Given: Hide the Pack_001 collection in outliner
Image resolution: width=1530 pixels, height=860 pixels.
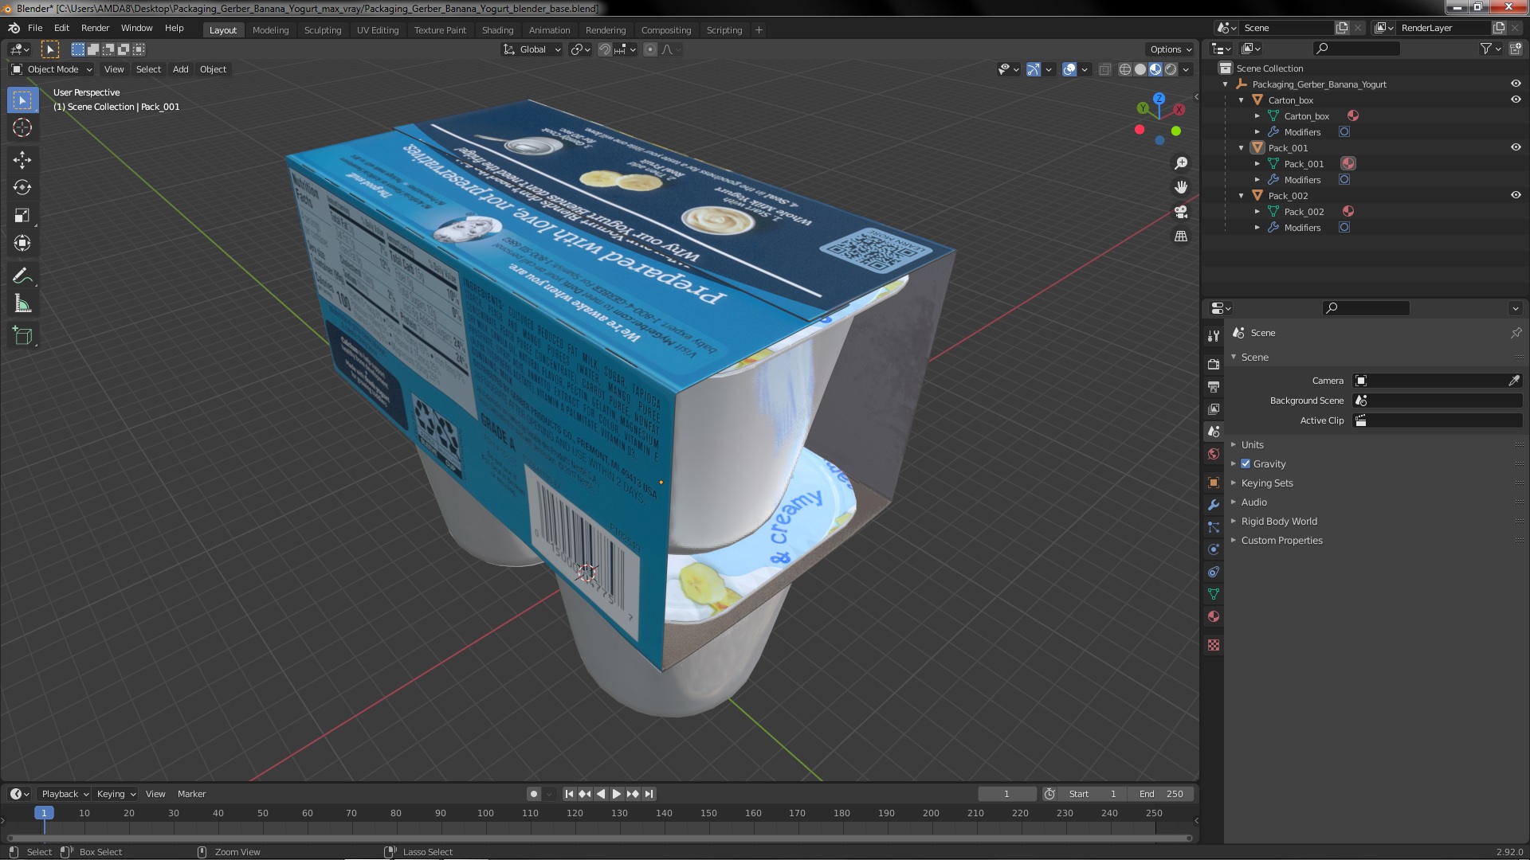Looking at the screenshot, I should [1515, 148].
